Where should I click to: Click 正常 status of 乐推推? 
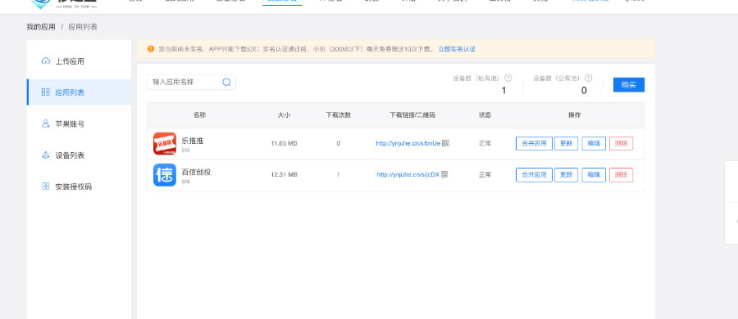485,143
